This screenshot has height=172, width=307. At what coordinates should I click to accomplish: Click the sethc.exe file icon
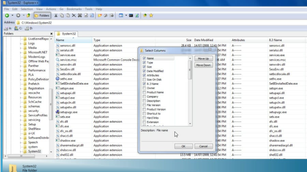click(57, 79)
